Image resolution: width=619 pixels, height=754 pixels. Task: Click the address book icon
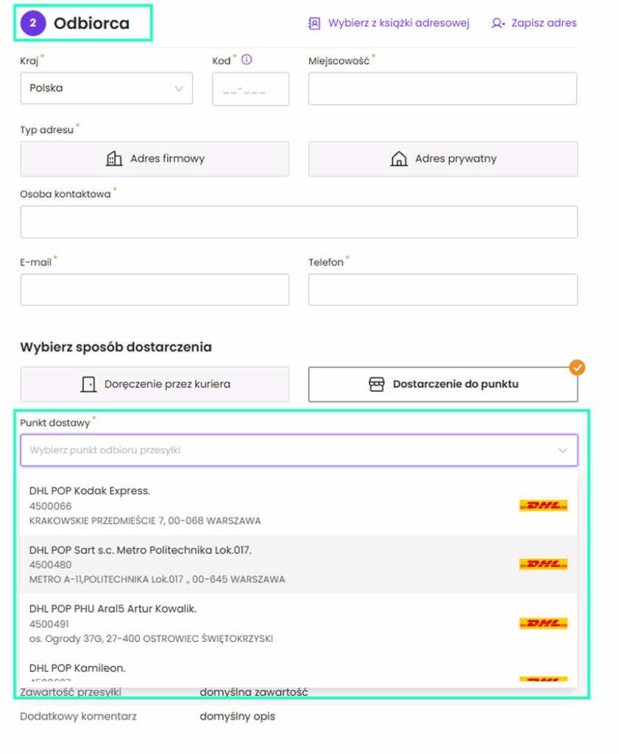pos(314,23)
